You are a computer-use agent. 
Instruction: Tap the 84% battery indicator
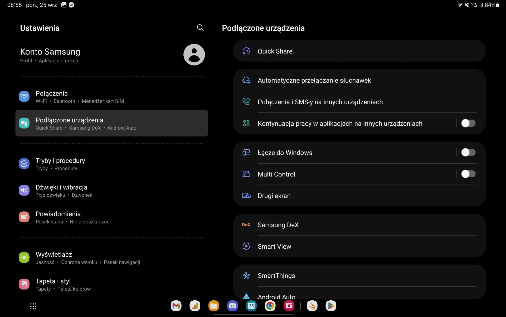(x=492, y=5)
